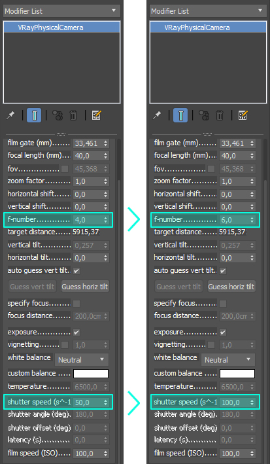The height and width of the screenshot is (464, 270).
Task: Click Make Unique icon in left panel
Action: pos(58,115)
